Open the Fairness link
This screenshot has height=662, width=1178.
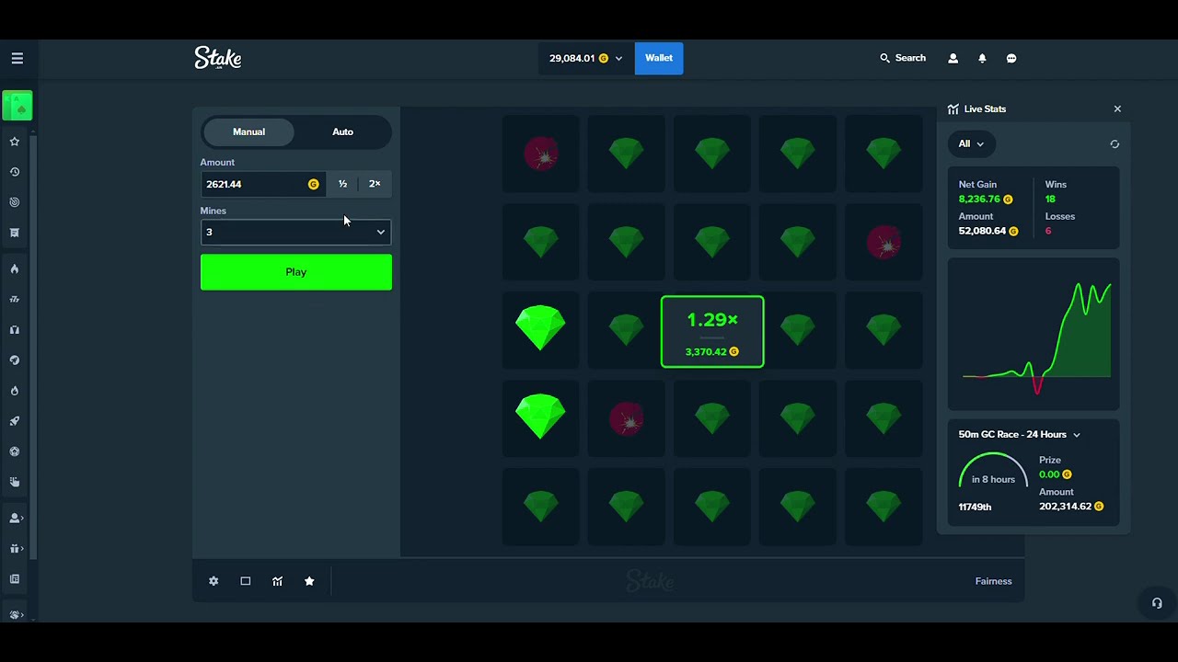click(993, 581)
